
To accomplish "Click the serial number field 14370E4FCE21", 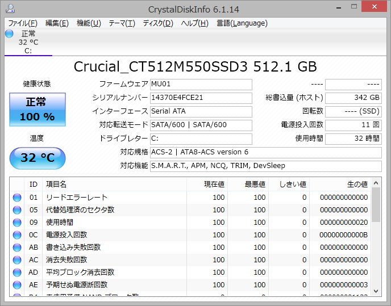I will [201, 98].
